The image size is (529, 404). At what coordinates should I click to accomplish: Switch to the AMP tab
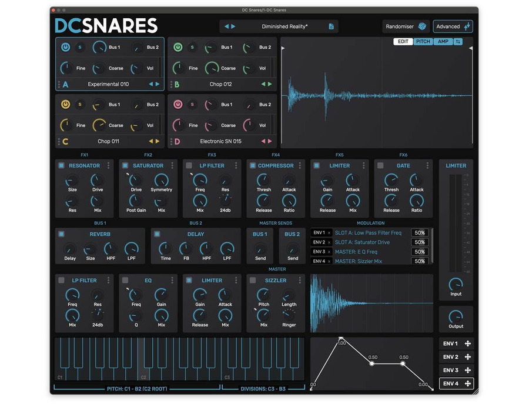(x=443, y=42)
